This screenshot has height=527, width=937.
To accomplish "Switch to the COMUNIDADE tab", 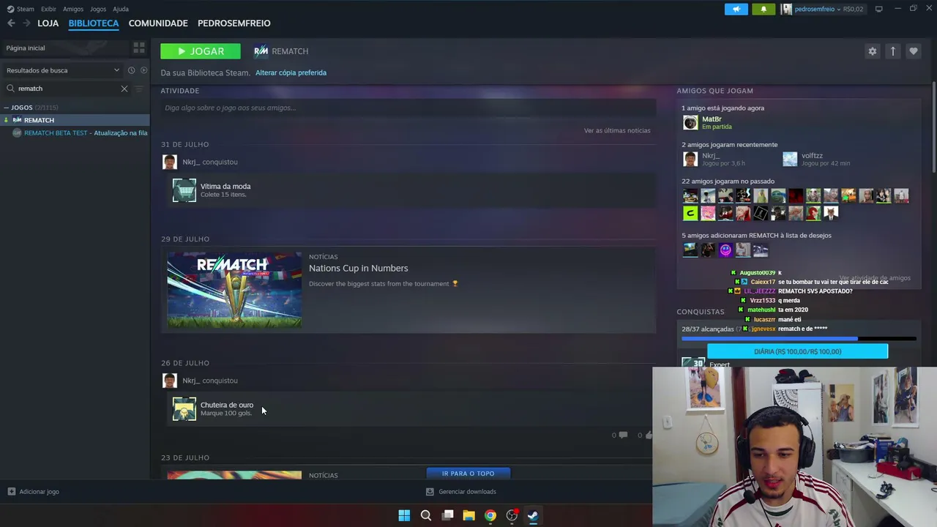I will click(x=158, y=23).
